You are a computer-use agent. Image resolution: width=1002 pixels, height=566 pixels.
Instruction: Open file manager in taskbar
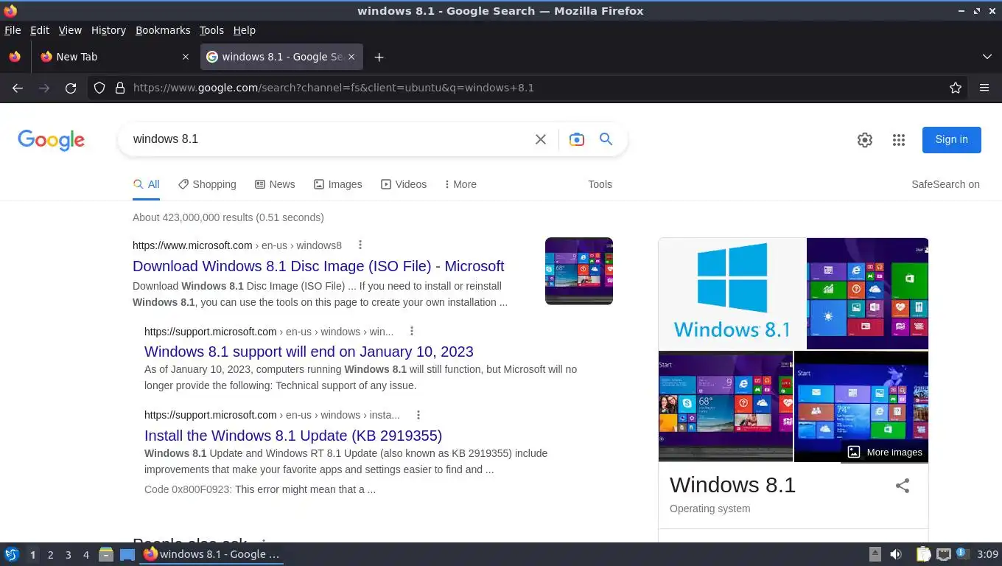106,554
